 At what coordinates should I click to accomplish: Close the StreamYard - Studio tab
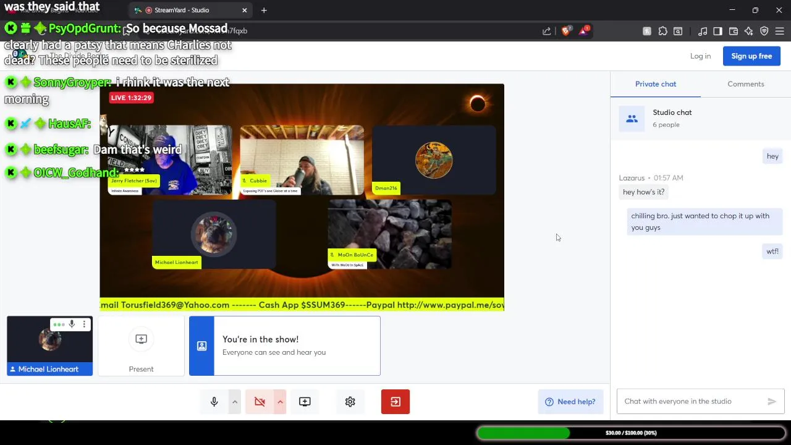244,10
